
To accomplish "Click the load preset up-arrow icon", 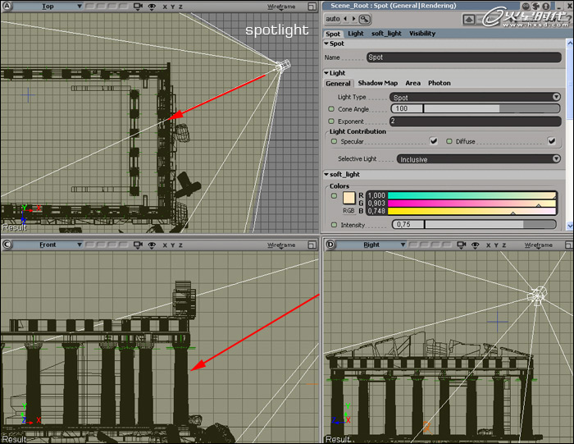I will pos(469,19).
